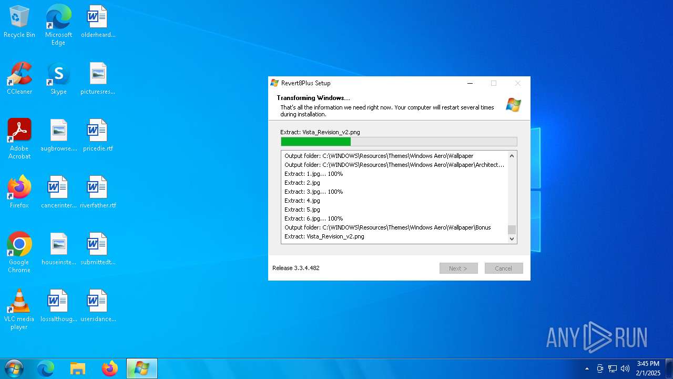Screen dimensions: 673x379
Task: Open CCleaner desktop shortcut
Action: coord(19,78)
